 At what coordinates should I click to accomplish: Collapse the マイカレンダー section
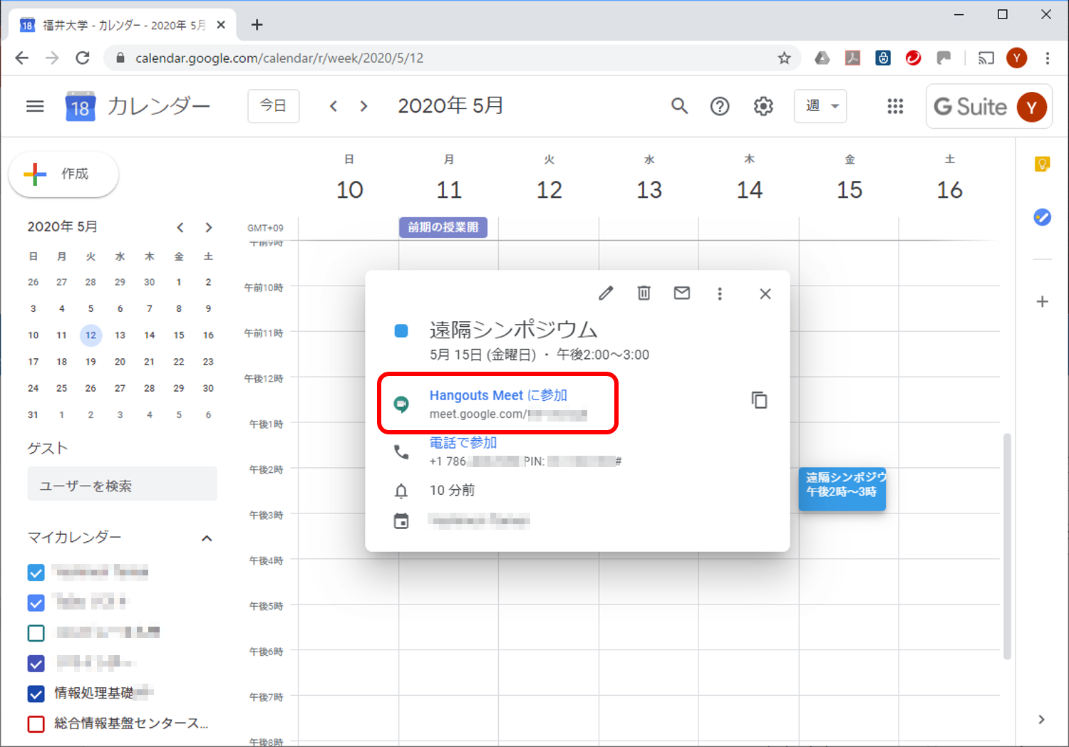pos(207,538)
